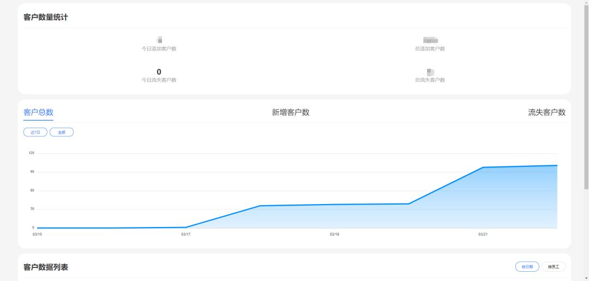This screenshot has height=281, width=589.
Task: Click the 今日添加客户数 label
Action: point(159,49)
